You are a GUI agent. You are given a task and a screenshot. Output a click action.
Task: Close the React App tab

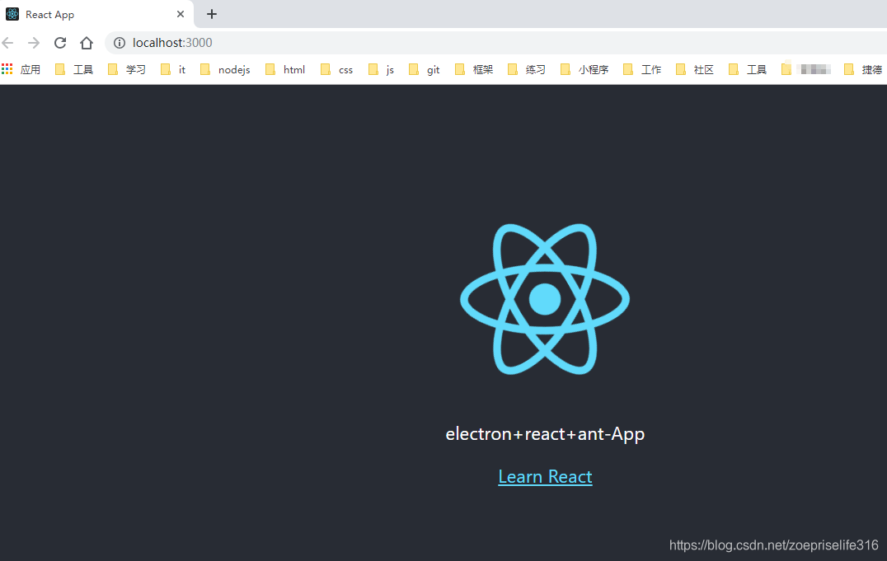point(181,14)
